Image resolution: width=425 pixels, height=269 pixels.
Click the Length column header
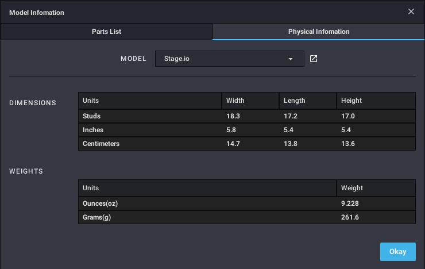[294, 101]
